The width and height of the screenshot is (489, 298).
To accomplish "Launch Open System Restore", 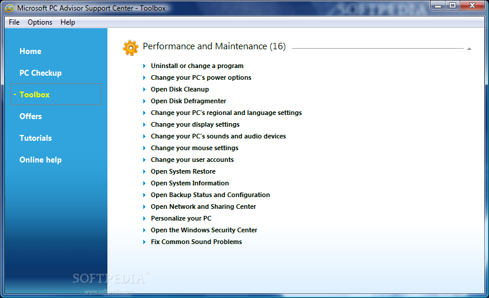I will tap(183, 171).
